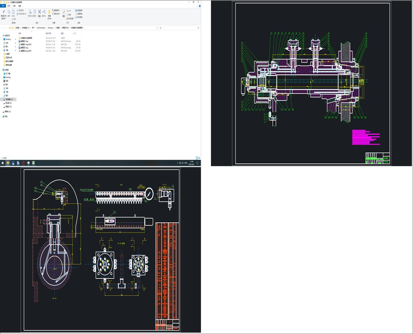Click Select none in the ribbon
The height and width of the screenshot is (334, 413).
click(79, 14)
